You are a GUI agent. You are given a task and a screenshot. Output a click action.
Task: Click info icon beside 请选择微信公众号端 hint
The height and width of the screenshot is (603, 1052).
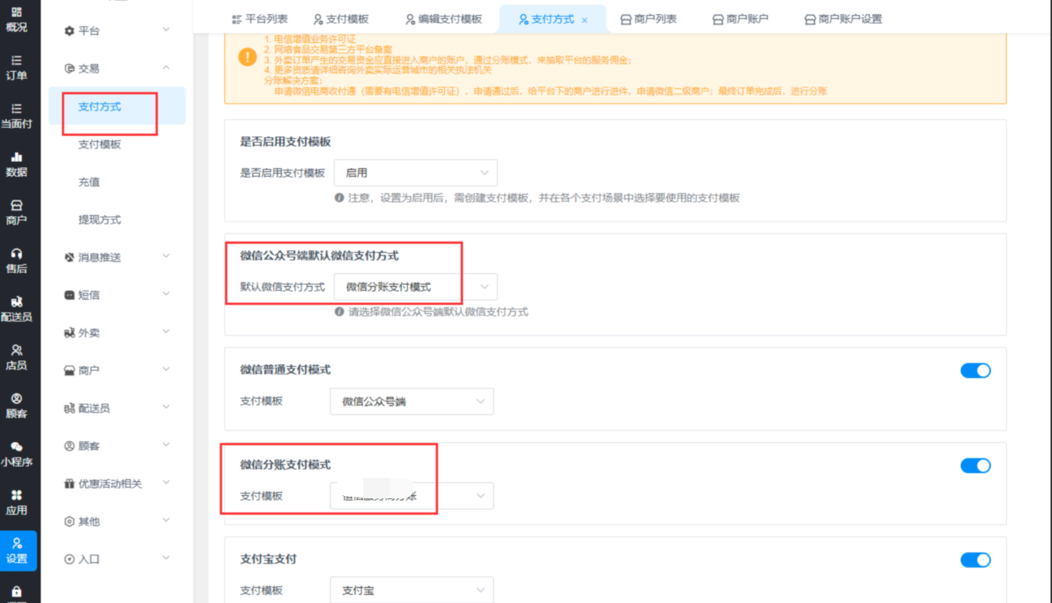[339, 312]
